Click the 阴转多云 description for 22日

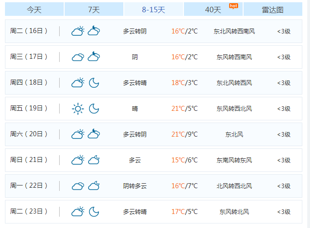click(x=135, y=186)
